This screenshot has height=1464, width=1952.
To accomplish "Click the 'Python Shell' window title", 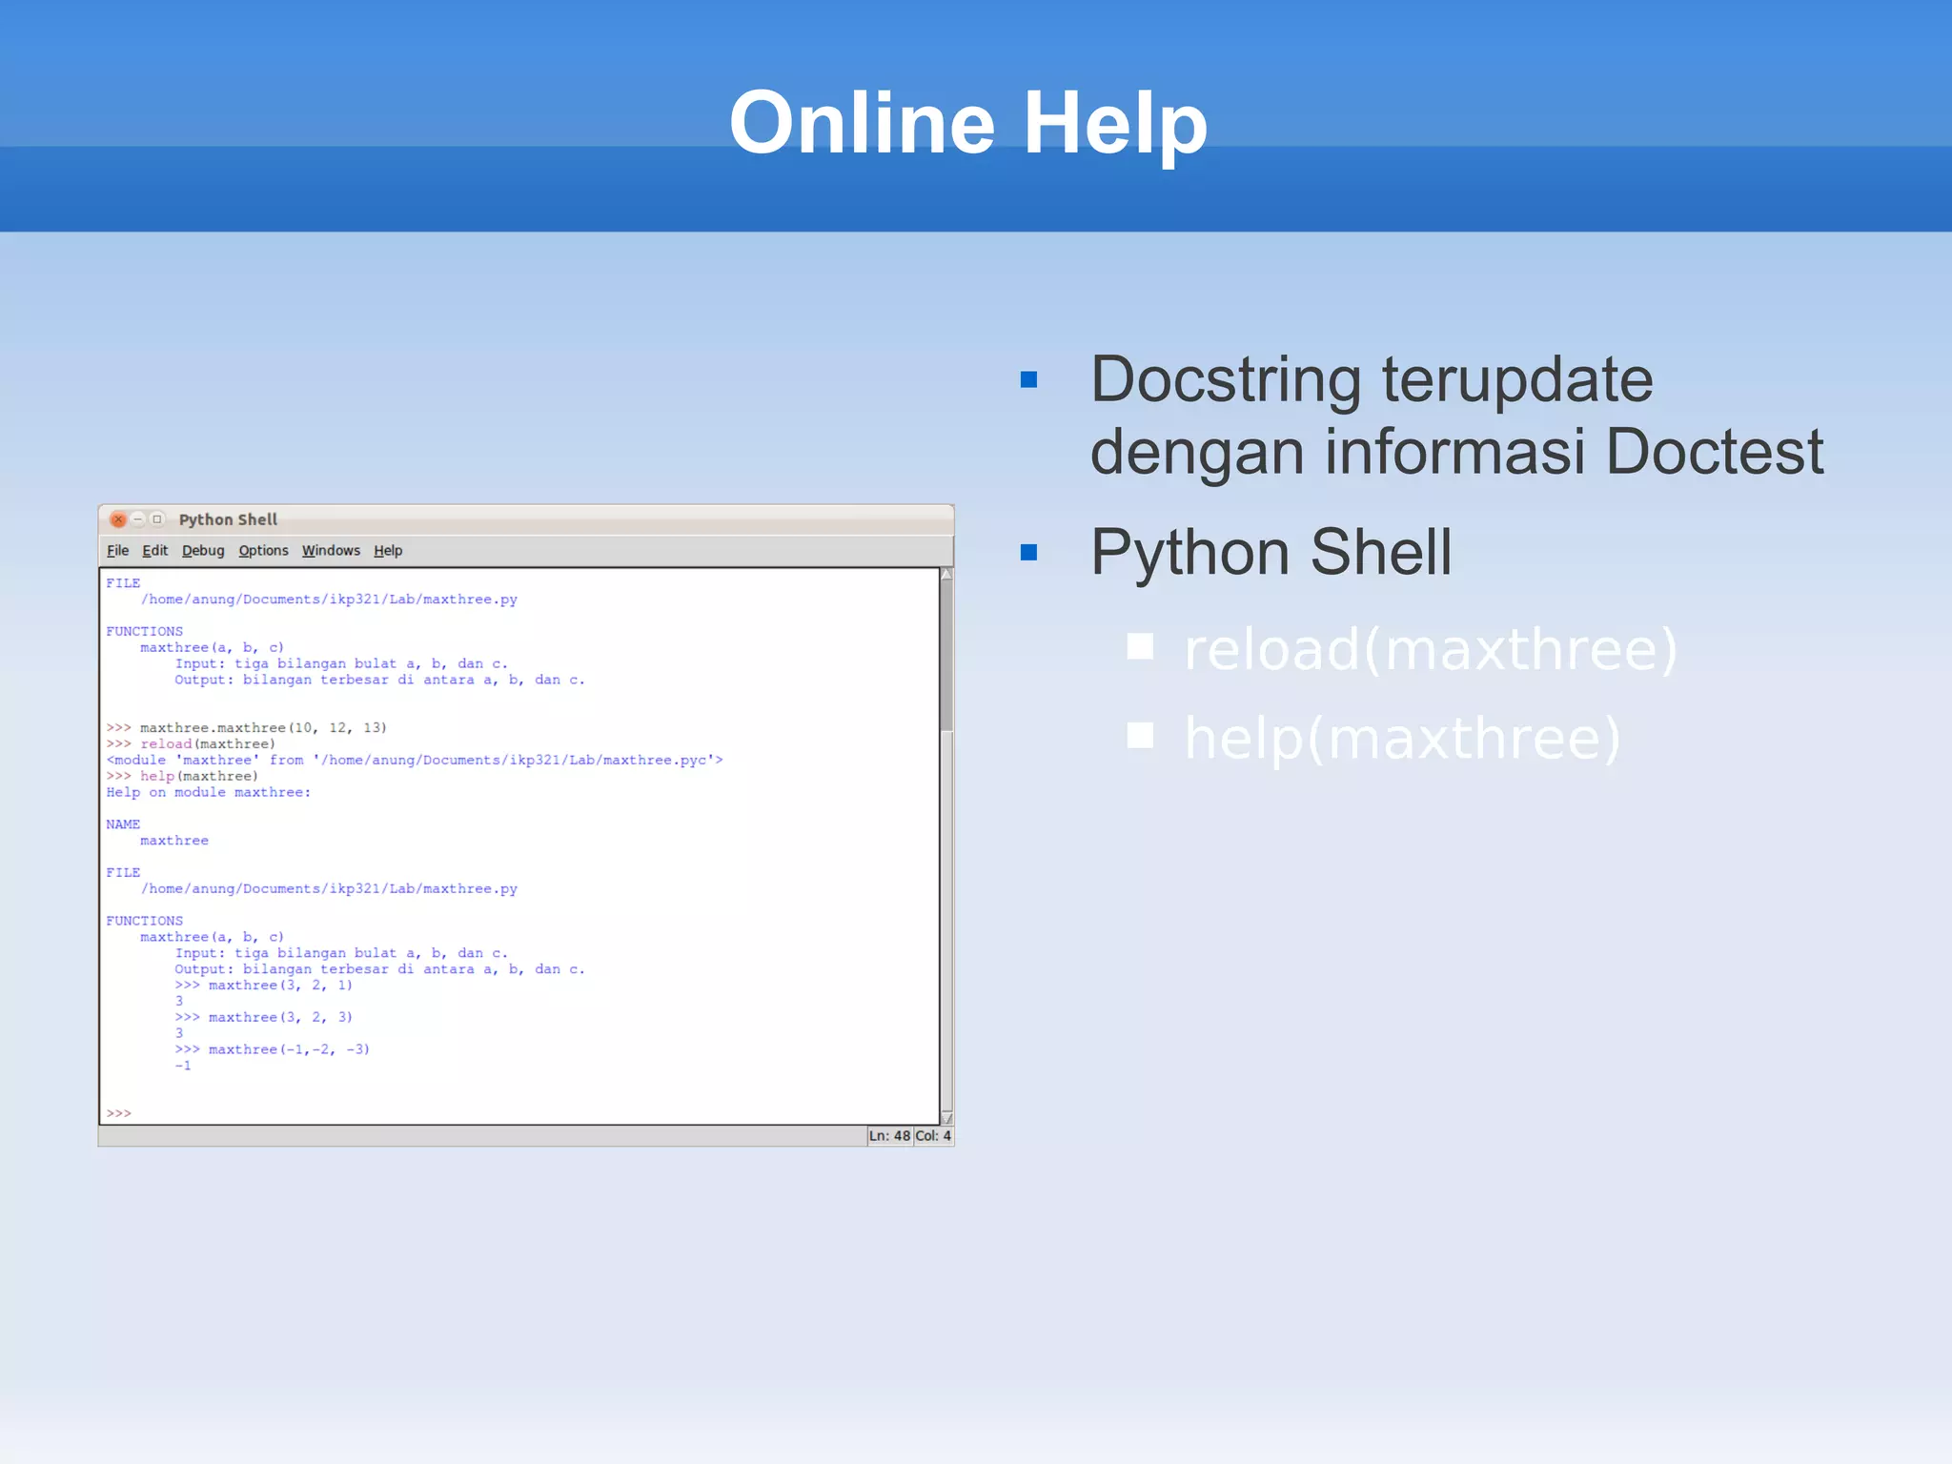I will 228,519.
